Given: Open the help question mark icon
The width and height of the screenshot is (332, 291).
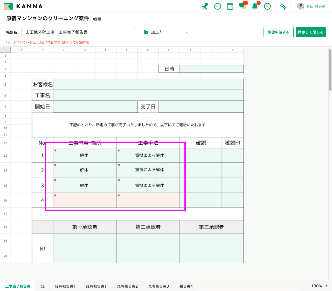Looking at the screenshot, I should click(267, 6).
